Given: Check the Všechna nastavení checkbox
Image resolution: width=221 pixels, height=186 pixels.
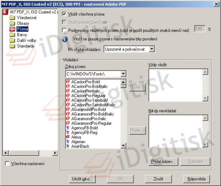Looking at the screenshot, I should 7,164.
